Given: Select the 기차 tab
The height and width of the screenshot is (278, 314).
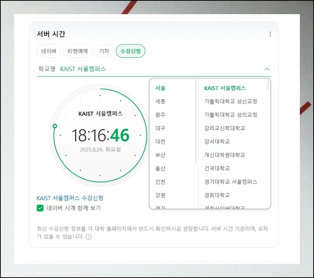Looking at the screenshot, I should [104, 51].
